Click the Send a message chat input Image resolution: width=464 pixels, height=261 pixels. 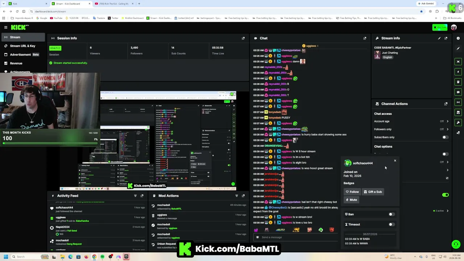point(296,237)
